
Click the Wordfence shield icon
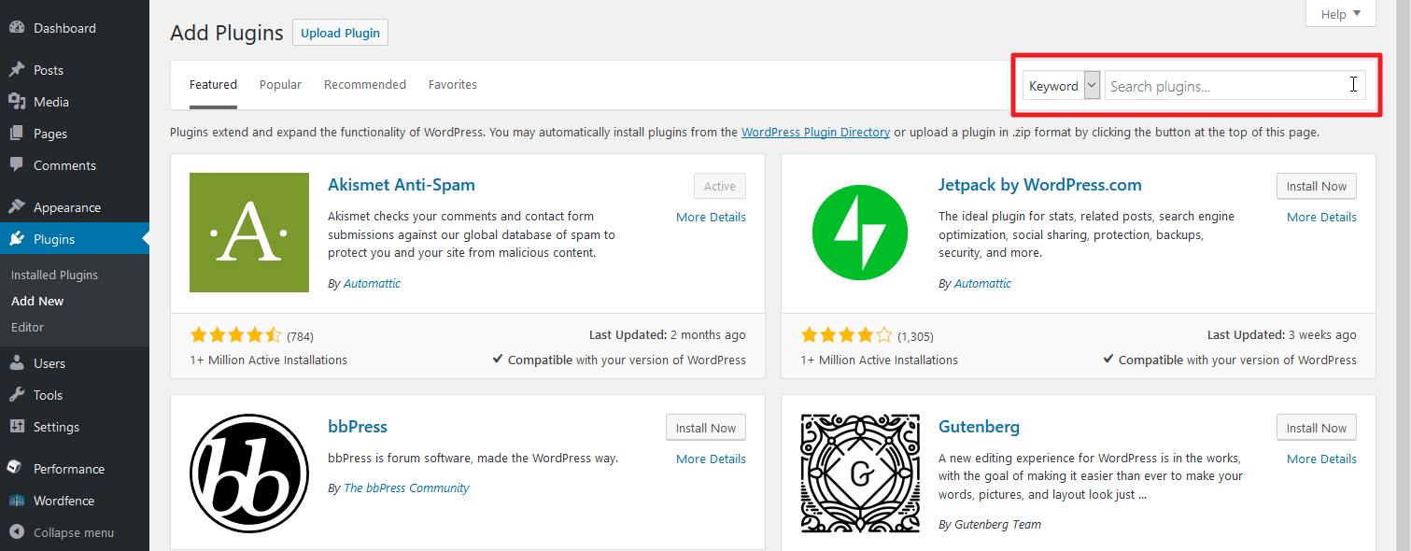tap(17, 501)
